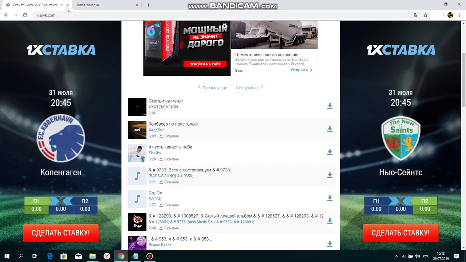This screenshot has width=466, height=262.
Task: Open the Цементовозы ad via Открыть
Action: 301,70
